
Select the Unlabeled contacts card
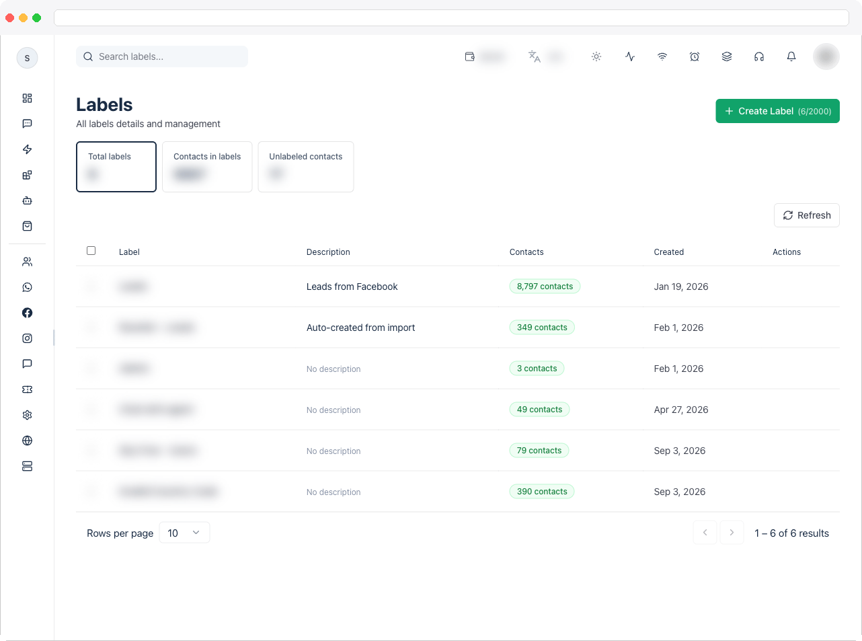click(x=306, y=167)
